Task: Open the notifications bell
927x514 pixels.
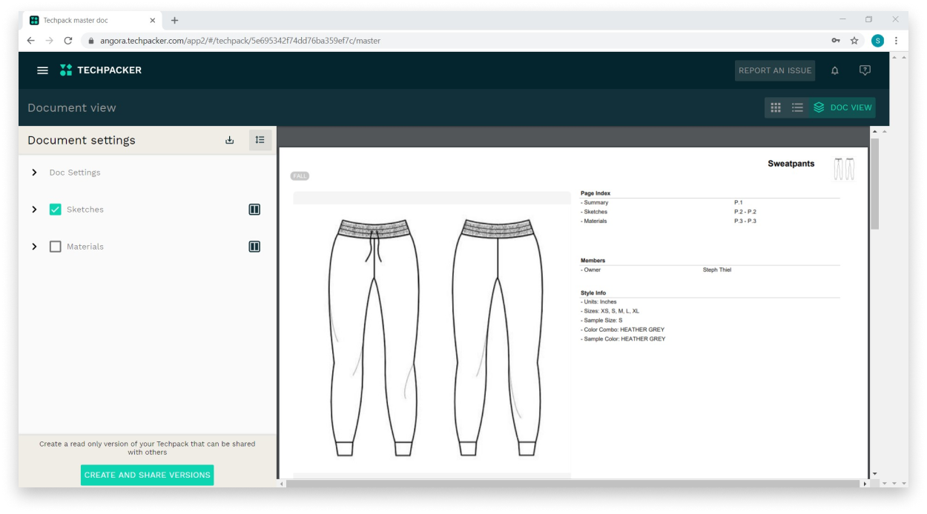Action: tap(835, 70)
